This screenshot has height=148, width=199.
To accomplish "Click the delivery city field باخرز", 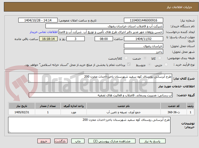I will point(143,52).
